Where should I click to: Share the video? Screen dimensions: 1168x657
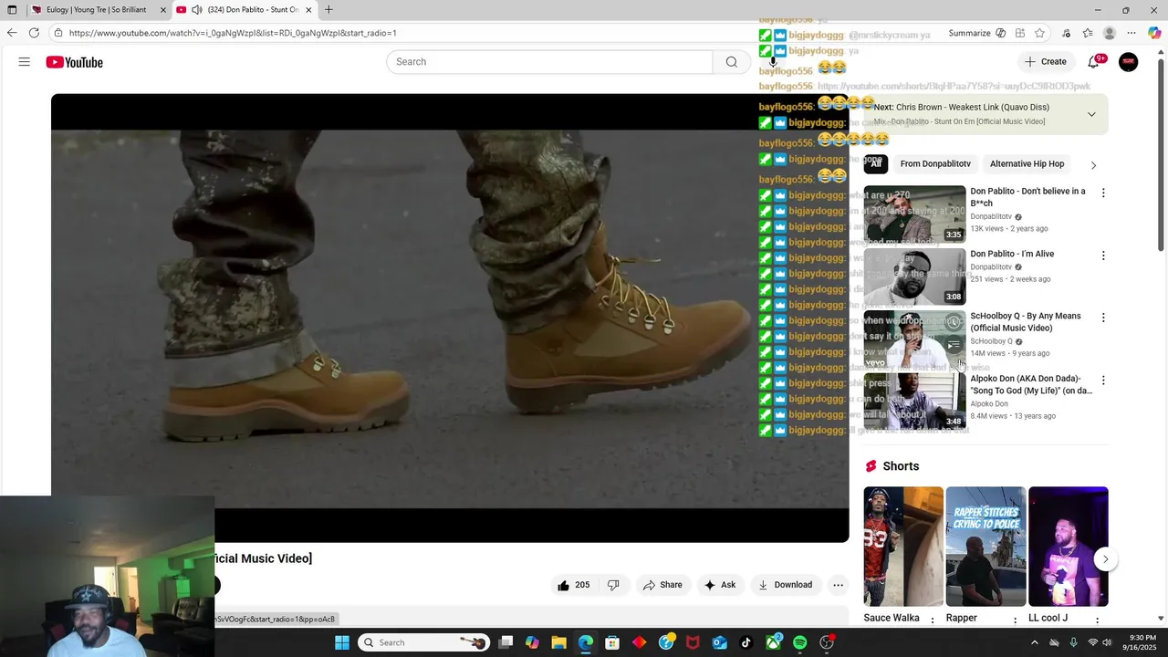662,585
